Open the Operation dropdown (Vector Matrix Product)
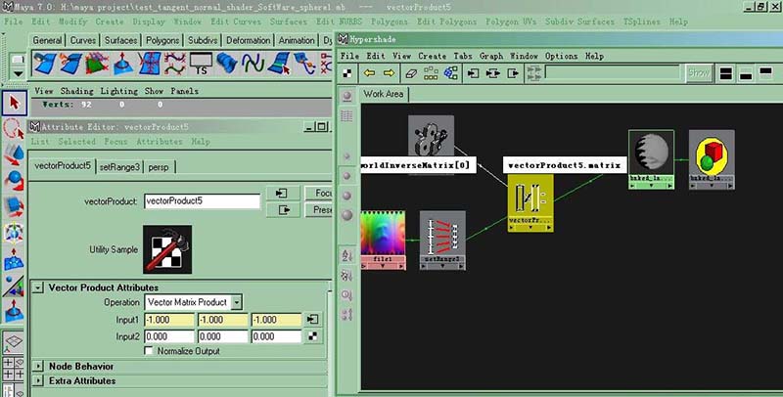 (193, 302)
